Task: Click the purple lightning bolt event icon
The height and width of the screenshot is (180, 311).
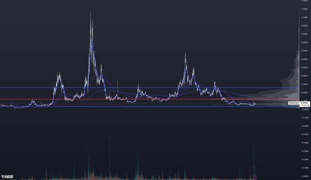Action: (256, 178)
